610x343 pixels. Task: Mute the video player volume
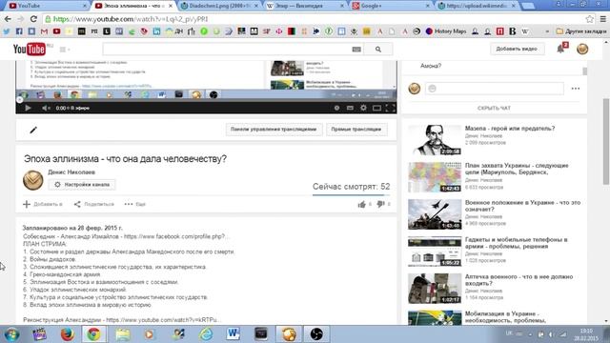click(x=46, y=108)
